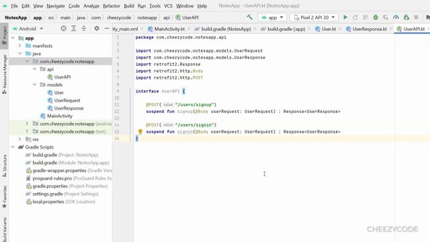This screenshot has width=430, height=242.
Task: Open the Favorites tool window sidebar button
Action: tap(5, 197)
